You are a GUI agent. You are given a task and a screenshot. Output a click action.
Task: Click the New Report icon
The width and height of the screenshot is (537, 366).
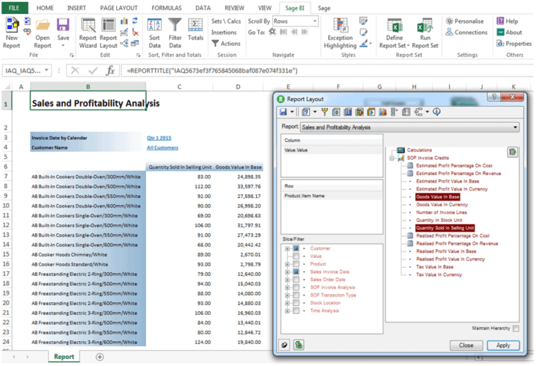click(x=12, y=26)
